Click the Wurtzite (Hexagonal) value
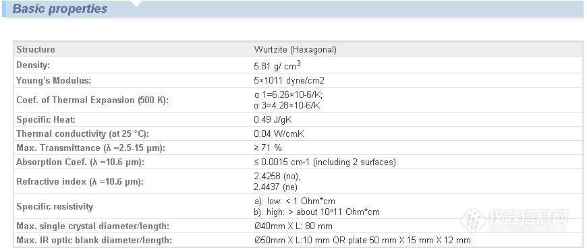This screenshot has height=250, width=587. point(295,49)
